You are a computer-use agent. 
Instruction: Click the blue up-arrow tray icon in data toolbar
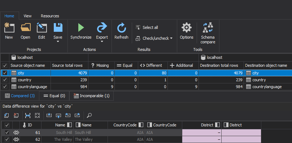[58, 116]
